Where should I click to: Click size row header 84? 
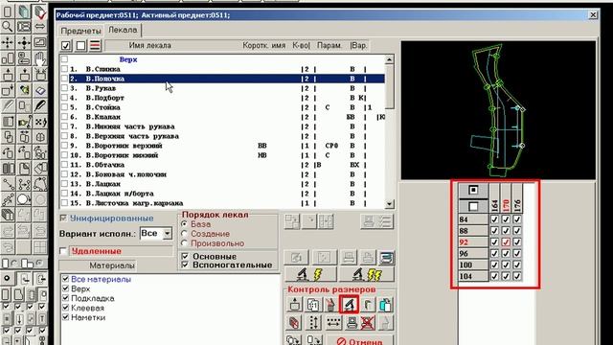click(473, 219)
